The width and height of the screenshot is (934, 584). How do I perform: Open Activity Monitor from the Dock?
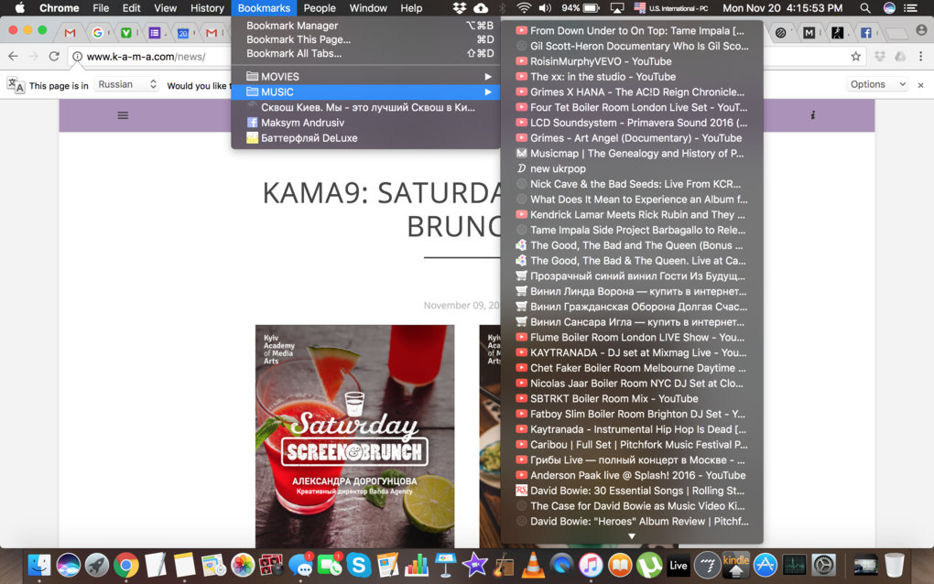pos(795,565)
